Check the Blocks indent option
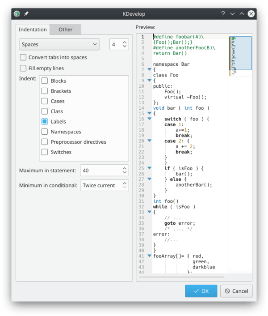268x316 pixels. point(45,81)
